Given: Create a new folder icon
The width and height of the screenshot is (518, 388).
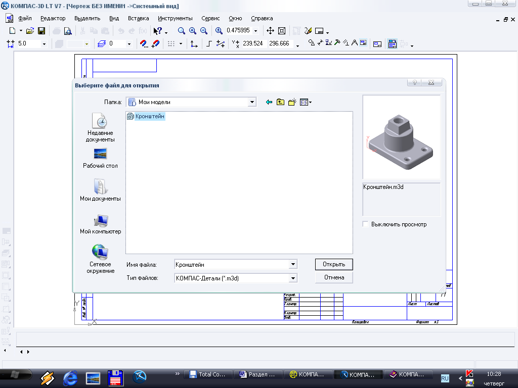Looking at the screenshot, I should [292, 102].
